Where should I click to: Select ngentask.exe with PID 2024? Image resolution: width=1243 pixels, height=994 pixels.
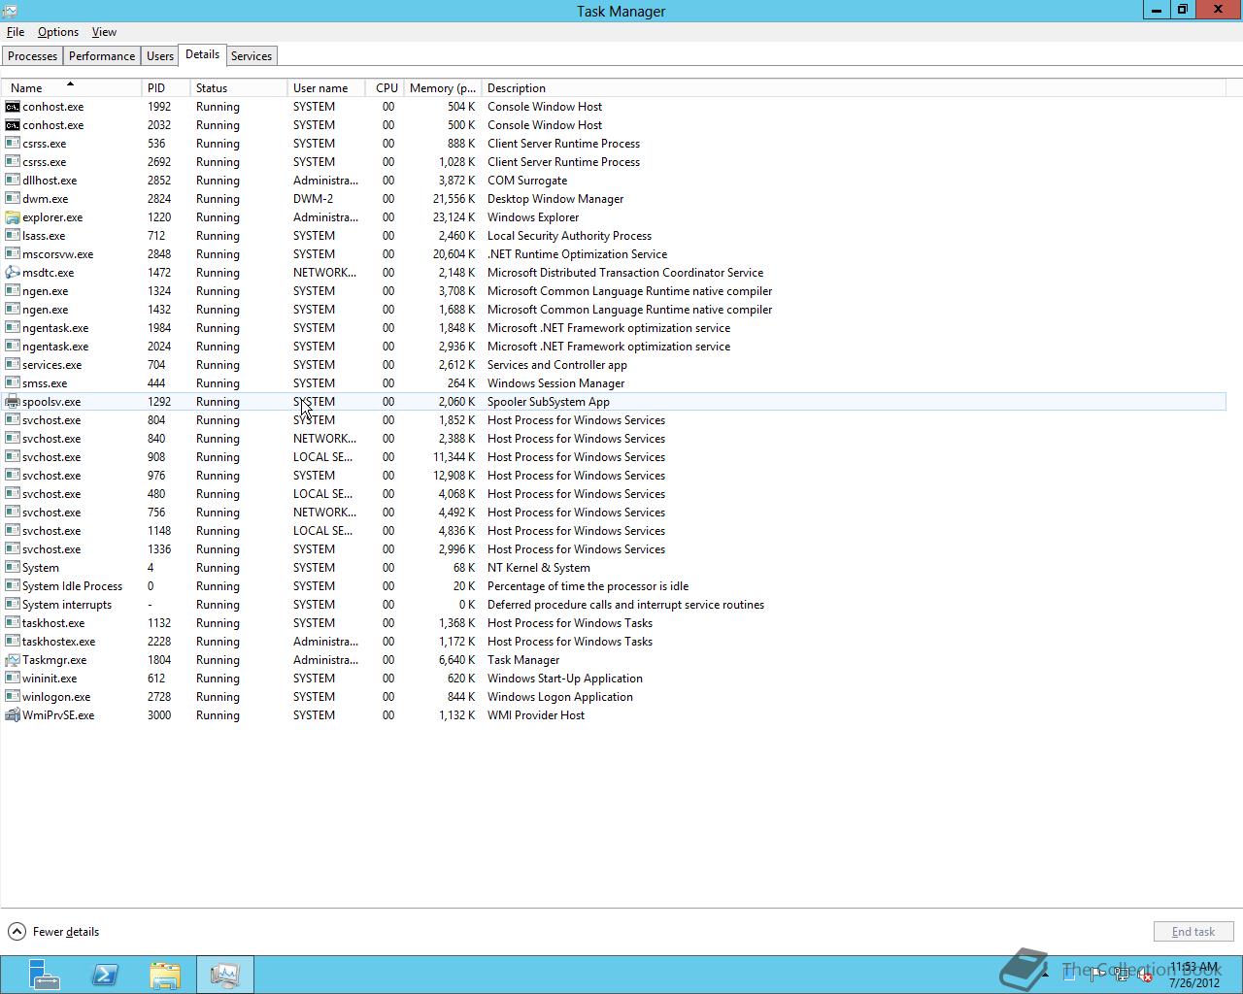click(x=614, y=347)
